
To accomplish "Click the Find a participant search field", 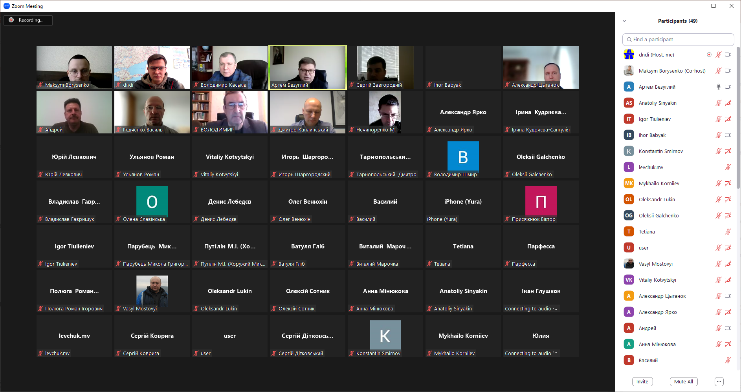I will click(x=678, y=40).
